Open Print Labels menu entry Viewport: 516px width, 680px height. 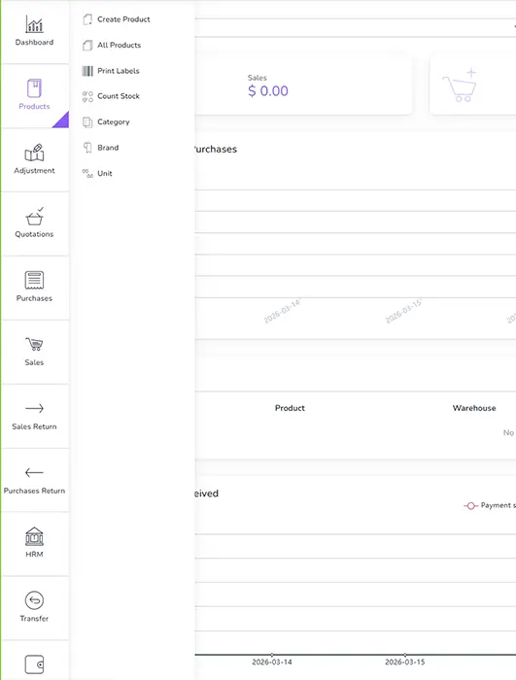pos(111,71)
